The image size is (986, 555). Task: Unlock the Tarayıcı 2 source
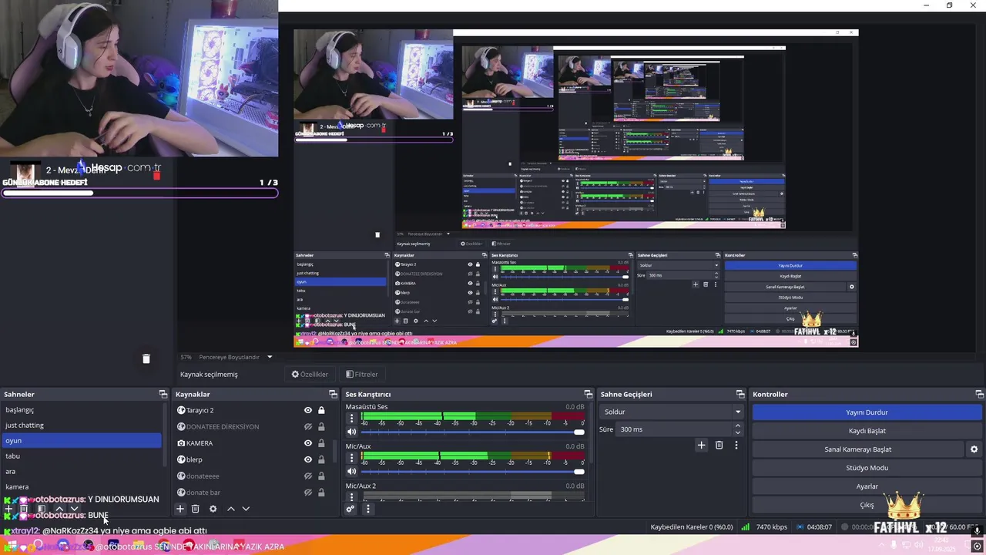click(321, 410)
